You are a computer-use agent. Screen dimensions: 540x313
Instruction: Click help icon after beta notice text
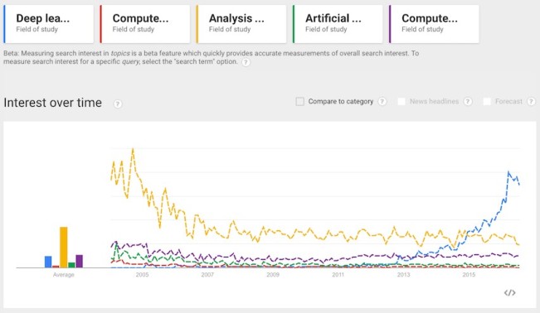(246, 62)
